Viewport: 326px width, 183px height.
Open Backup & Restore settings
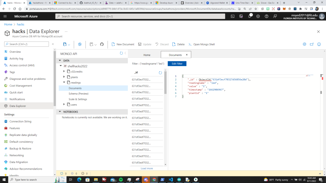20,149
